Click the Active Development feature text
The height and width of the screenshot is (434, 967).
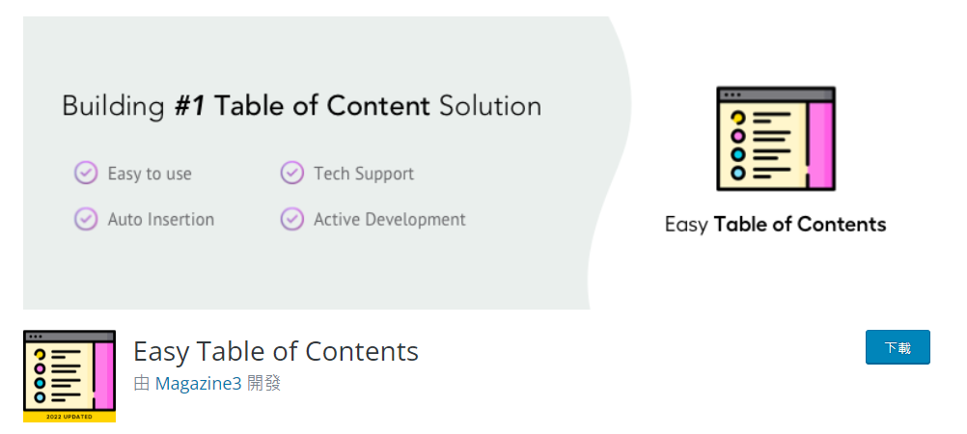390,219
